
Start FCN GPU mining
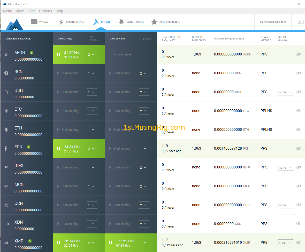point(120,149)
